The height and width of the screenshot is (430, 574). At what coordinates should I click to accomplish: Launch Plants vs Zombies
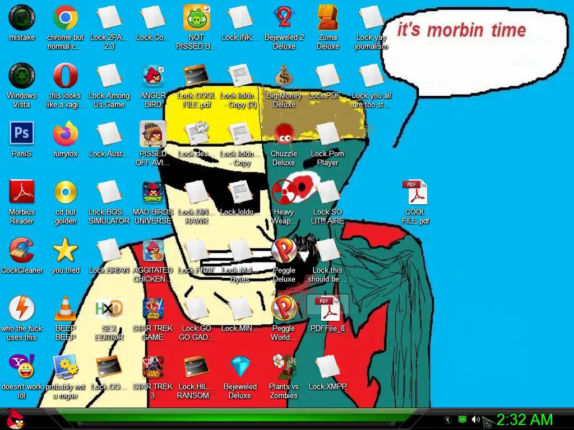point(284,367)
